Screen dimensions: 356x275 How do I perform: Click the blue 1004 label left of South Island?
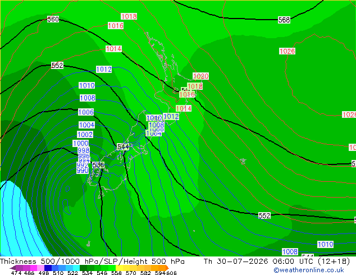click(x=86, y=125)
